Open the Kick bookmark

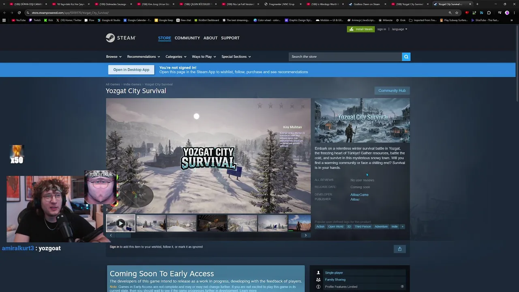click(48, 20)
